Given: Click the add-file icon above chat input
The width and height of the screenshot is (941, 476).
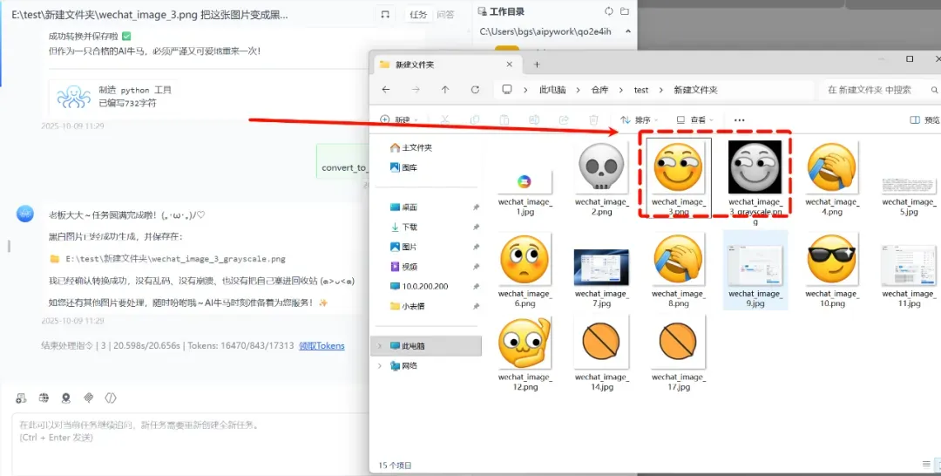Looking at the screenshot, I should (21, 398).
